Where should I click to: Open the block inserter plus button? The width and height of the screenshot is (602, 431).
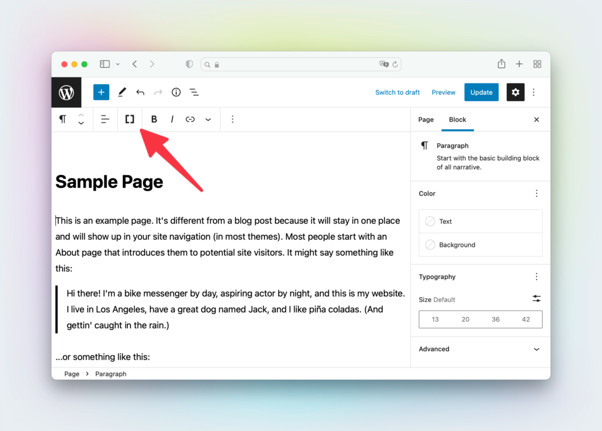point(101,92)
